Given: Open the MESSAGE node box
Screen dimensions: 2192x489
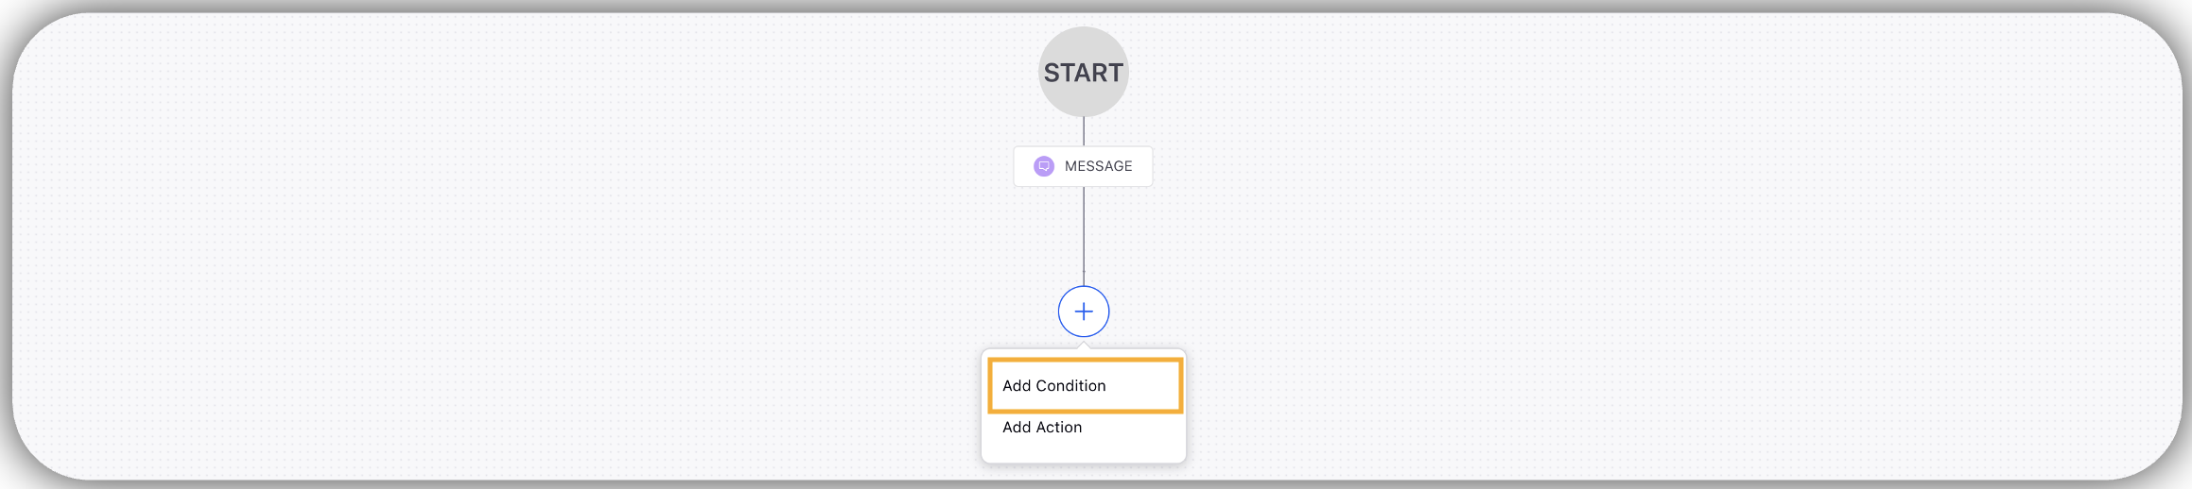Looking at the screenshot, I should (1084, 166).
